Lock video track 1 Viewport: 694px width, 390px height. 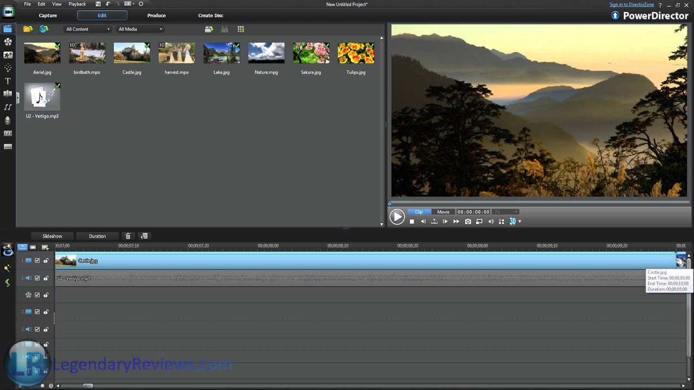tap(46, 261)
